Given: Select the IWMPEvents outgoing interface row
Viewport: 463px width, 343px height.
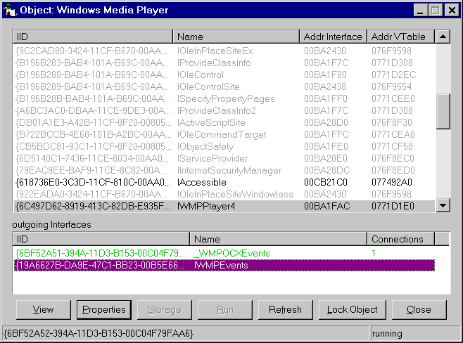Looking at the screenshot, I should pos(224,265).
